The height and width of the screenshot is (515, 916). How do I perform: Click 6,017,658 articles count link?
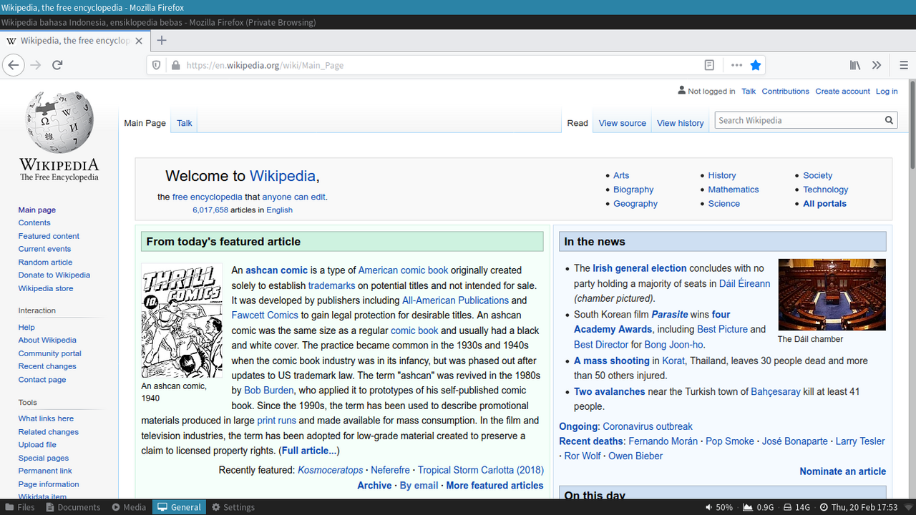[x=210, y=210]
